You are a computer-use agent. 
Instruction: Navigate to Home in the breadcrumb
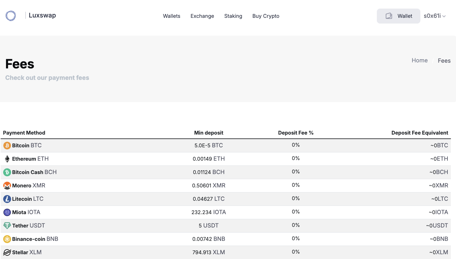pos(419,60)
